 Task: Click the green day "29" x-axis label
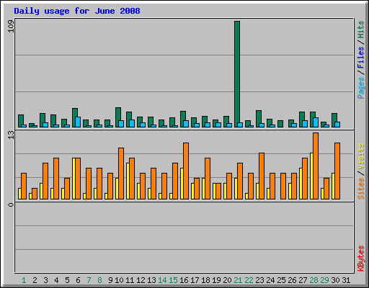(324, 280)
